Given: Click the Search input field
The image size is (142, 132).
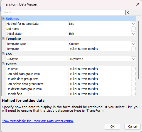Looking at the screenshot, I should tap(64, 13).
